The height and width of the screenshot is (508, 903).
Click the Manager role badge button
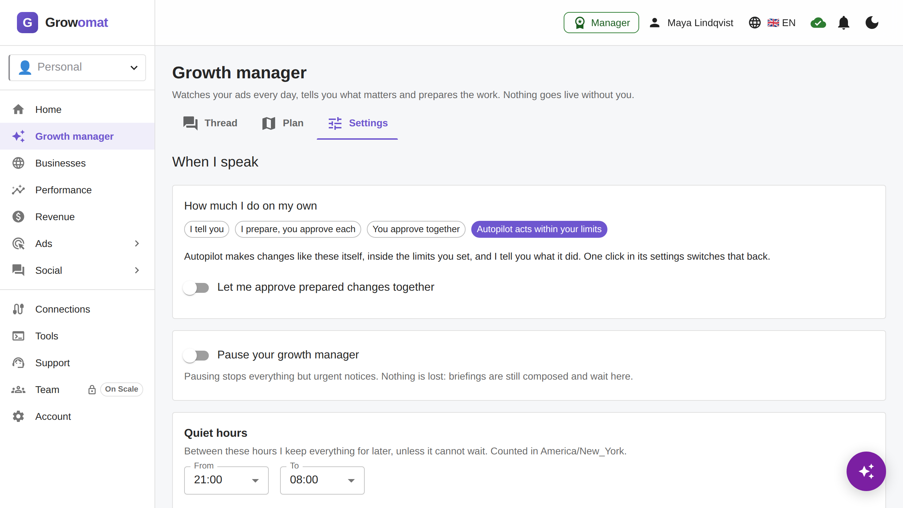[601, 23]
